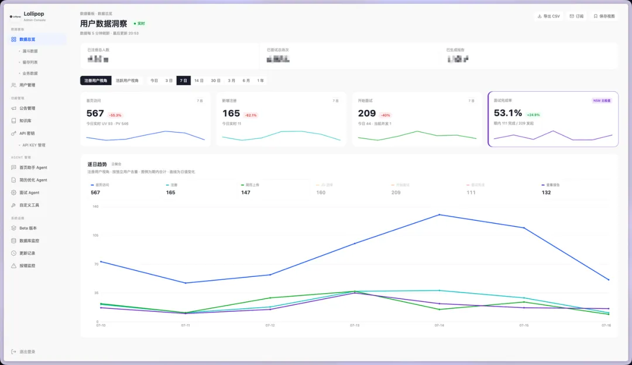
Task: Select the 业务数据 sub-item in the sidebar
Action: point(30,74)
